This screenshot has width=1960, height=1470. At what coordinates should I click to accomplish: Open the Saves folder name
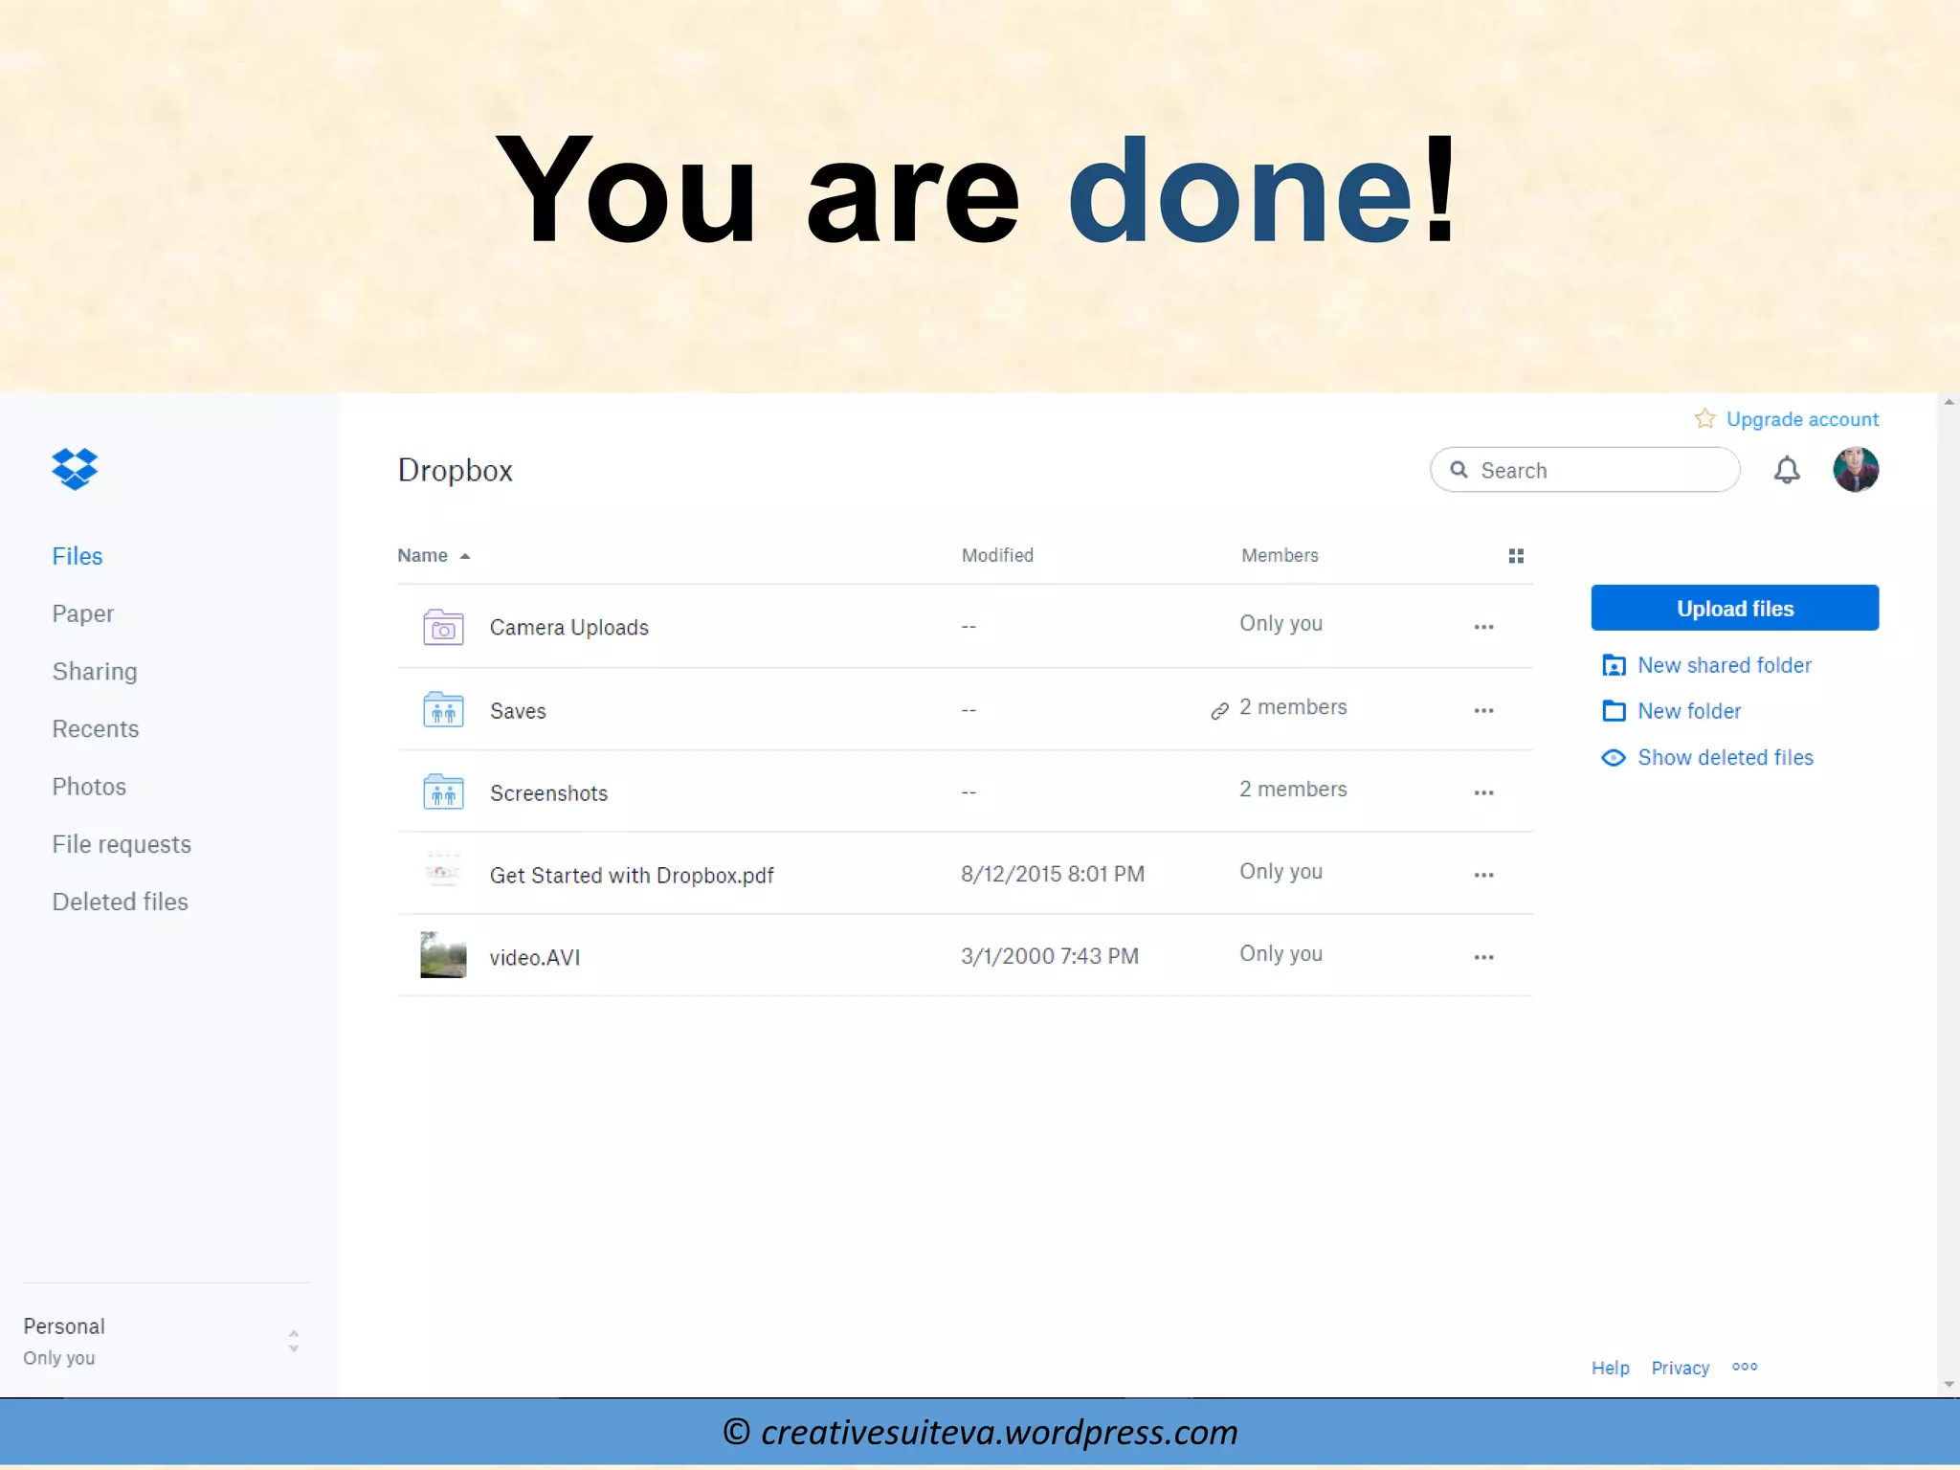coord(518,711)
